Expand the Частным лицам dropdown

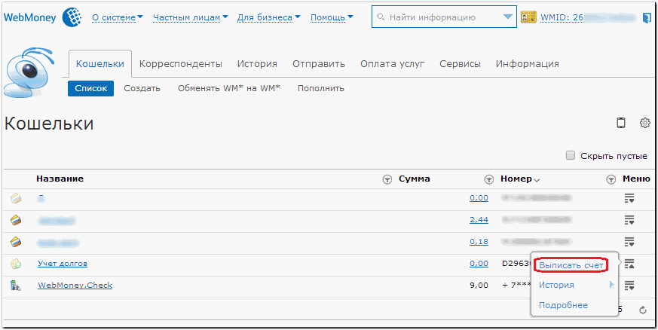pos(190,17)
